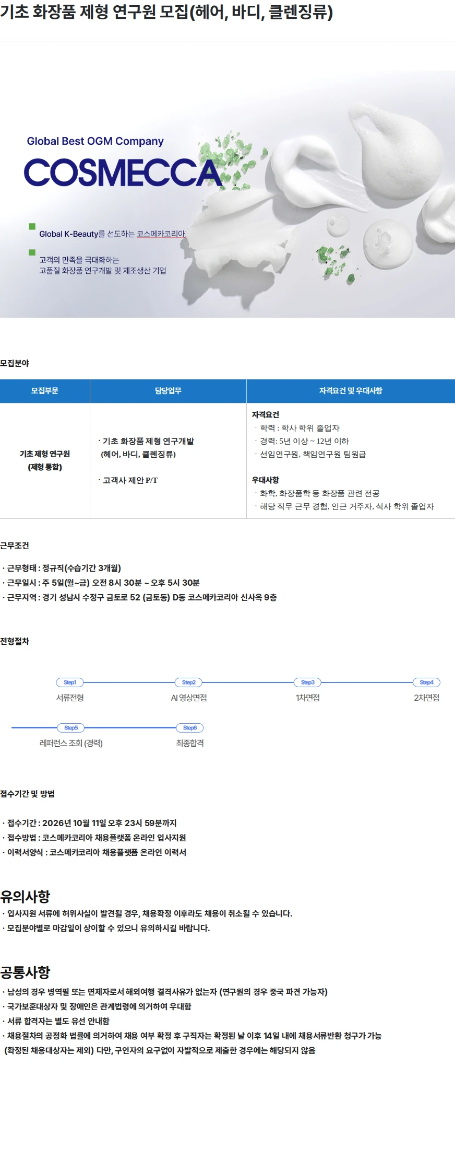Click the '이력서양식' resume format line
The image size is (455, 1159).
94,852
